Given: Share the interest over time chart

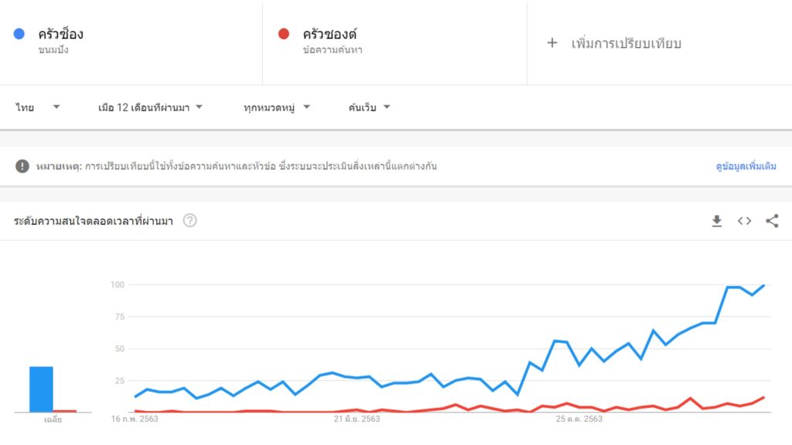Looking at the screenshot, I should pos(772,220).
